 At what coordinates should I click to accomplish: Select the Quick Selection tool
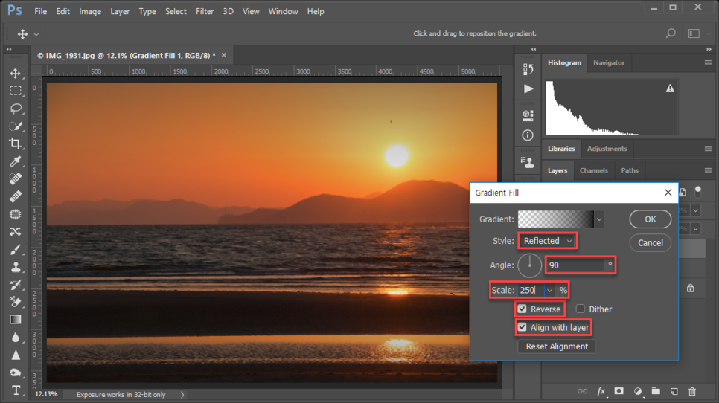[x=16, y=126]
